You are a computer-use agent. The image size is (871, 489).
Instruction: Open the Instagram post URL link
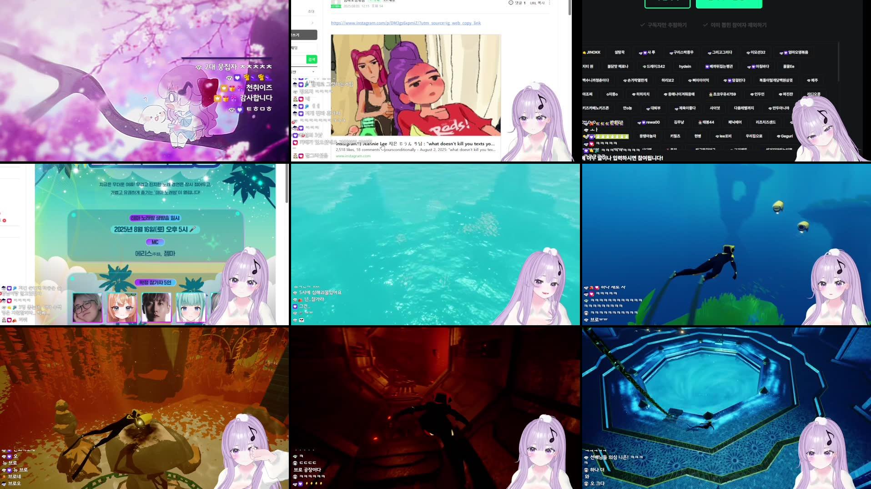[x=406, y=23]
